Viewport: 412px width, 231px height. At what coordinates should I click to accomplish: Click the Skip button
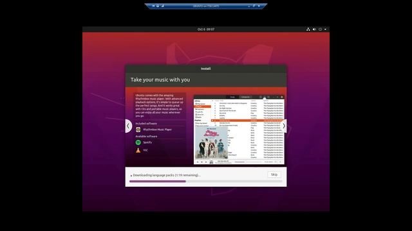[x=274, y=175]
